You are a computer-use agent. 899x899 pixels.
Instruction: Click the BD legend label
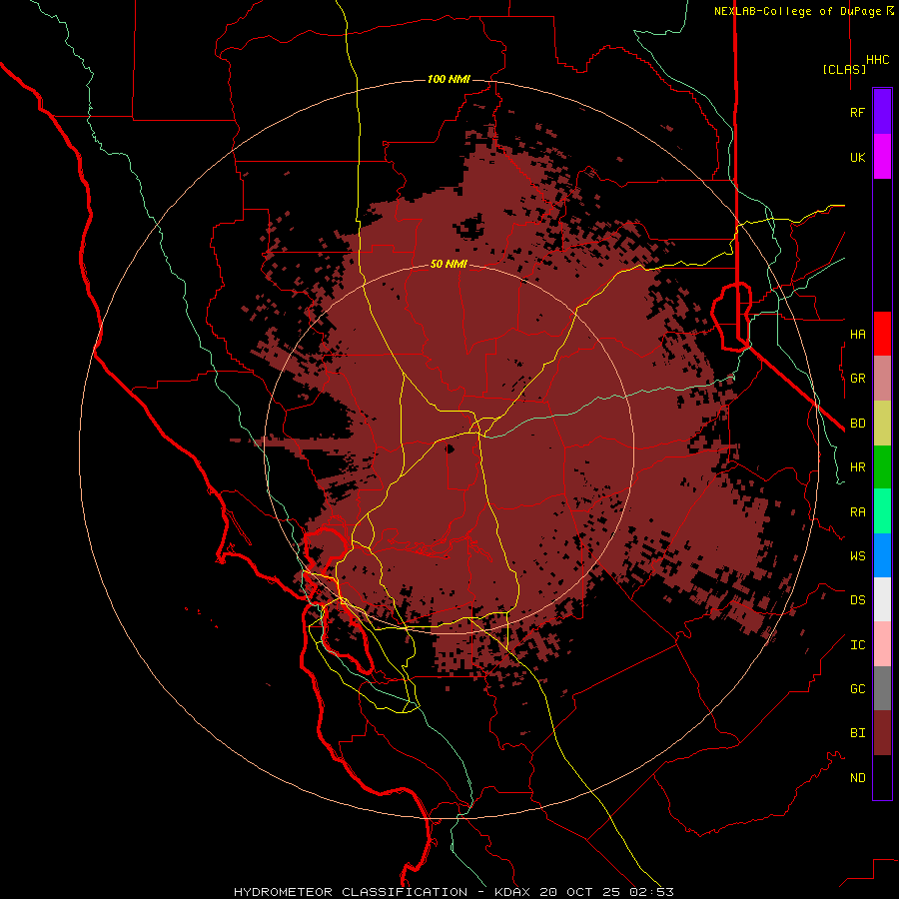point(858,424)
